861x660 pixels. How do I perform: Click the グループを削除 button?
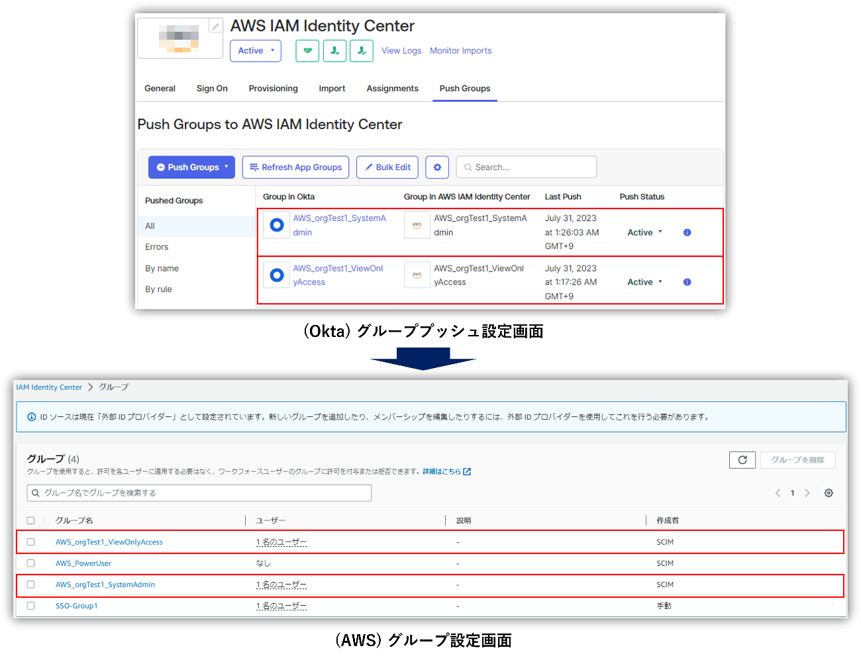pos(798,460)
